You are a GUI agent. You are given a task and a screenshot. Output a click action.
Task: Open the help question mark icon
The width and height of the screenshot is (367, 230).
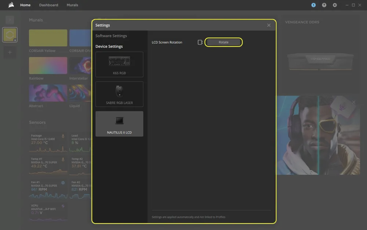click(x=324, y=5)
